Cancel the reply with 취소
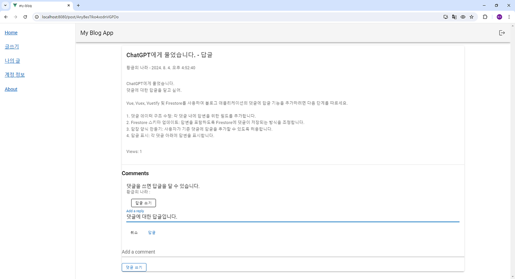Viewport: 515px width, 279px height. coord(134,233)
